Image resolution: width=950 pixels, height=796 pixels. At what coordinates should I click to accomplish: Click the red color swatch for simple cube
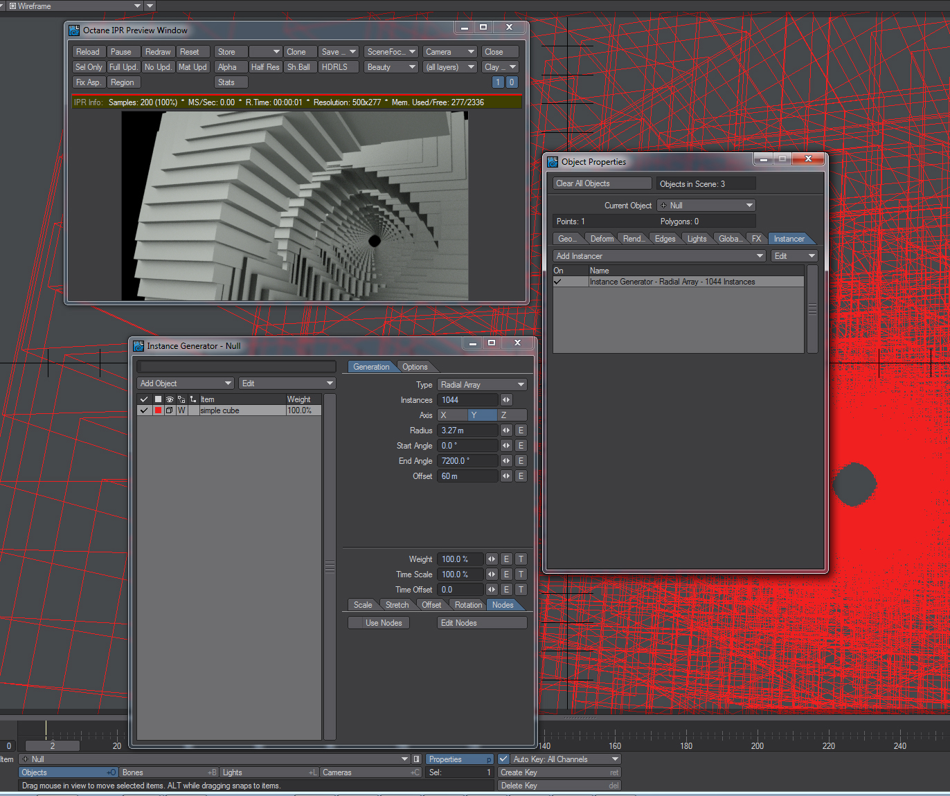pos(158,410)
